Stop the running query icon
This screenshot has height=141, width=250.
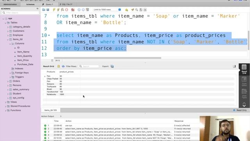(x=66, y=9)
